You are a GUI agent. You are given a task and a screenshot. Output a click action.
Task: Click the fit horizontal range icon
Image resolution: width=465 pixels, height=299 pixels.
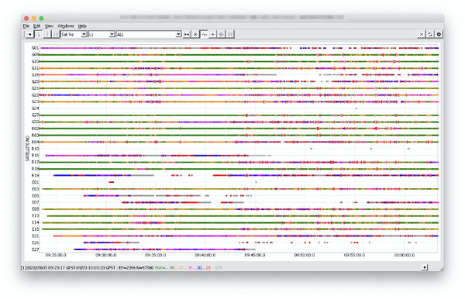pos(187,34)
